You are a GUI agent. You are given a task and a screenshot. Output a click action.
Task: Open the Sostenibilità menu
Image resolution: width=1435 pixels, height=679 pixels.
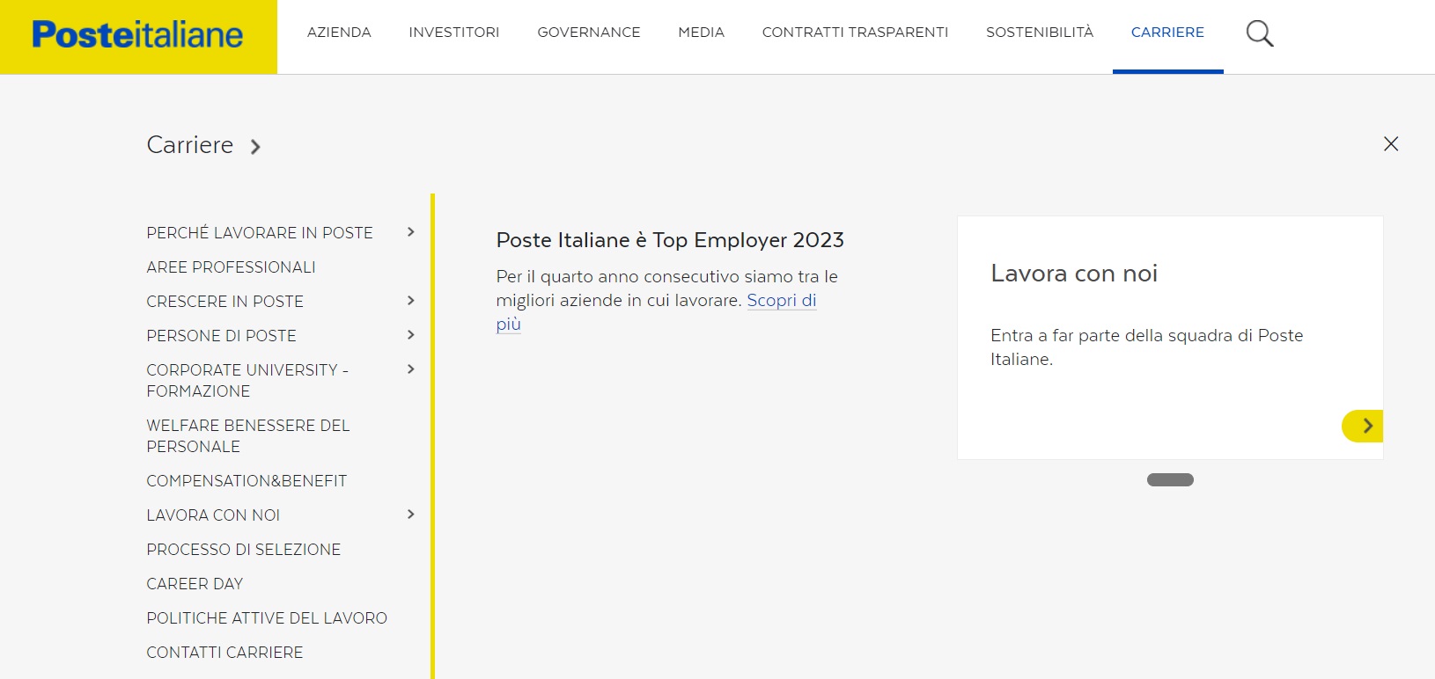coord(1040,33)
